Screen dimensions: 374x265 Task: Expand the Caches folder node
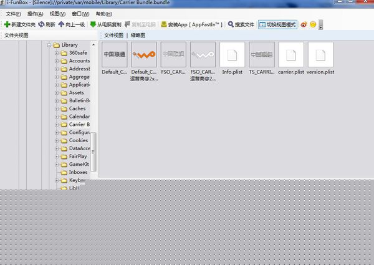[57, 108]
